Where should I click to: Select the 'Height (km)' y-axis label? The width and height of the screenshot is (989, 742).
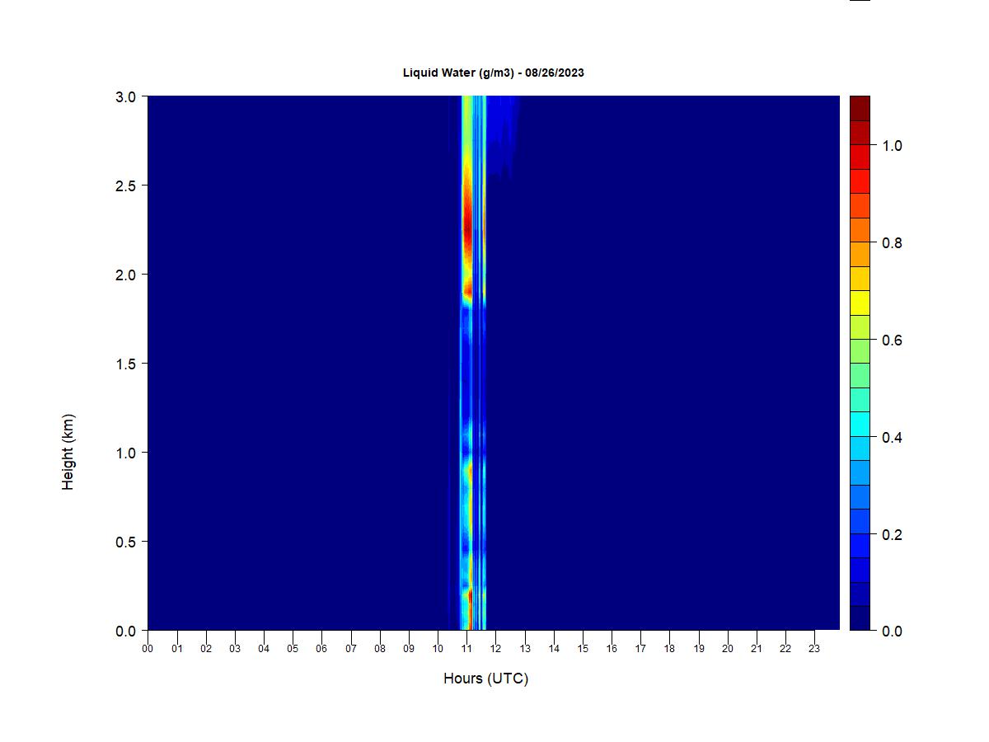pyautogui.click(x=68, y=452)
